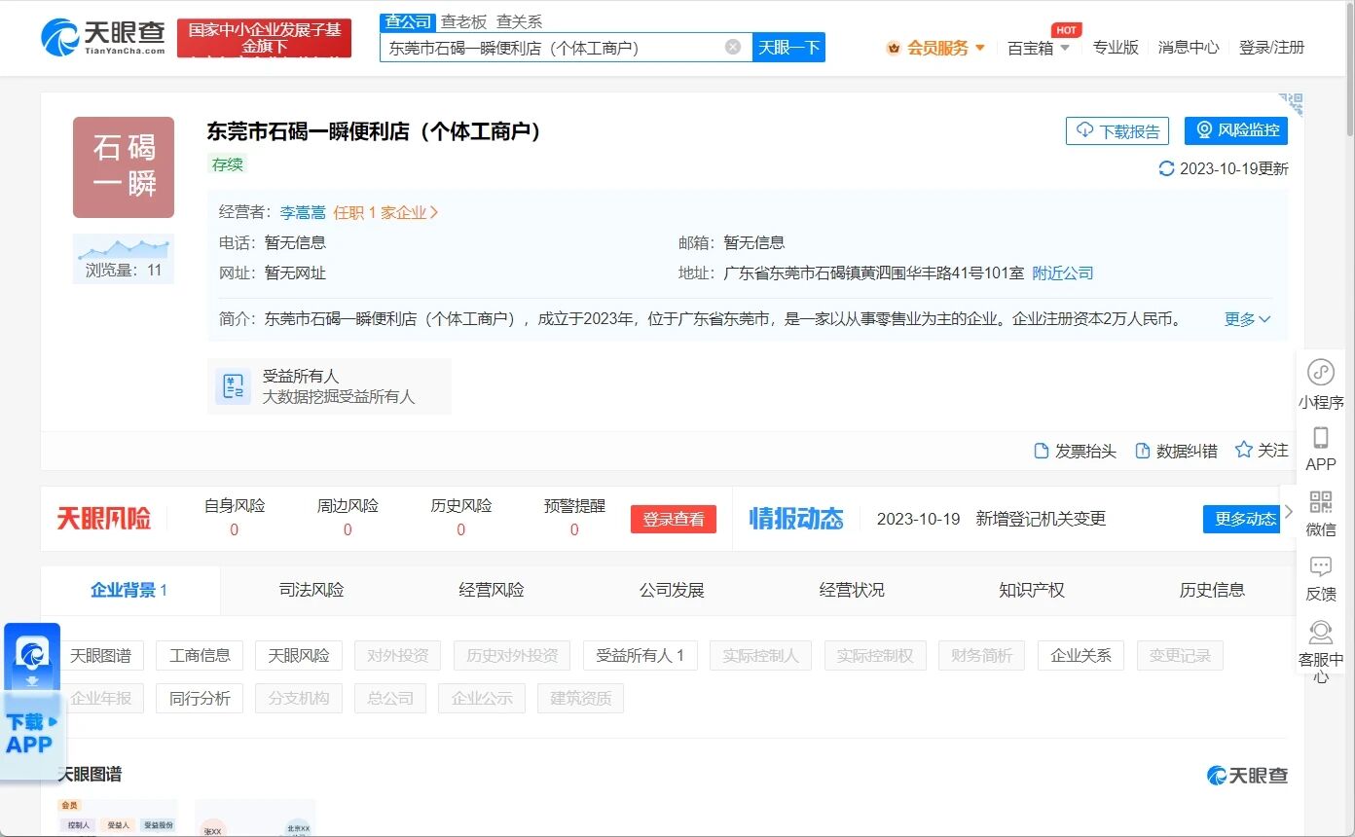Open operator 李蔼蔼 profile link
Image resolution: width=1355 pixels, height=837 pixels.
tap(303, 212)
